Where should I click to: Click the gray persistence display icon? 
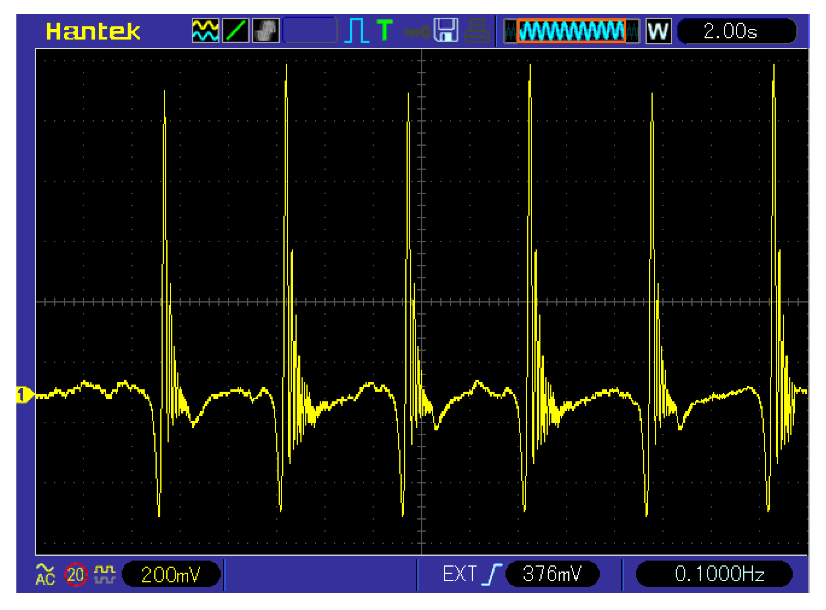(266, 31)
